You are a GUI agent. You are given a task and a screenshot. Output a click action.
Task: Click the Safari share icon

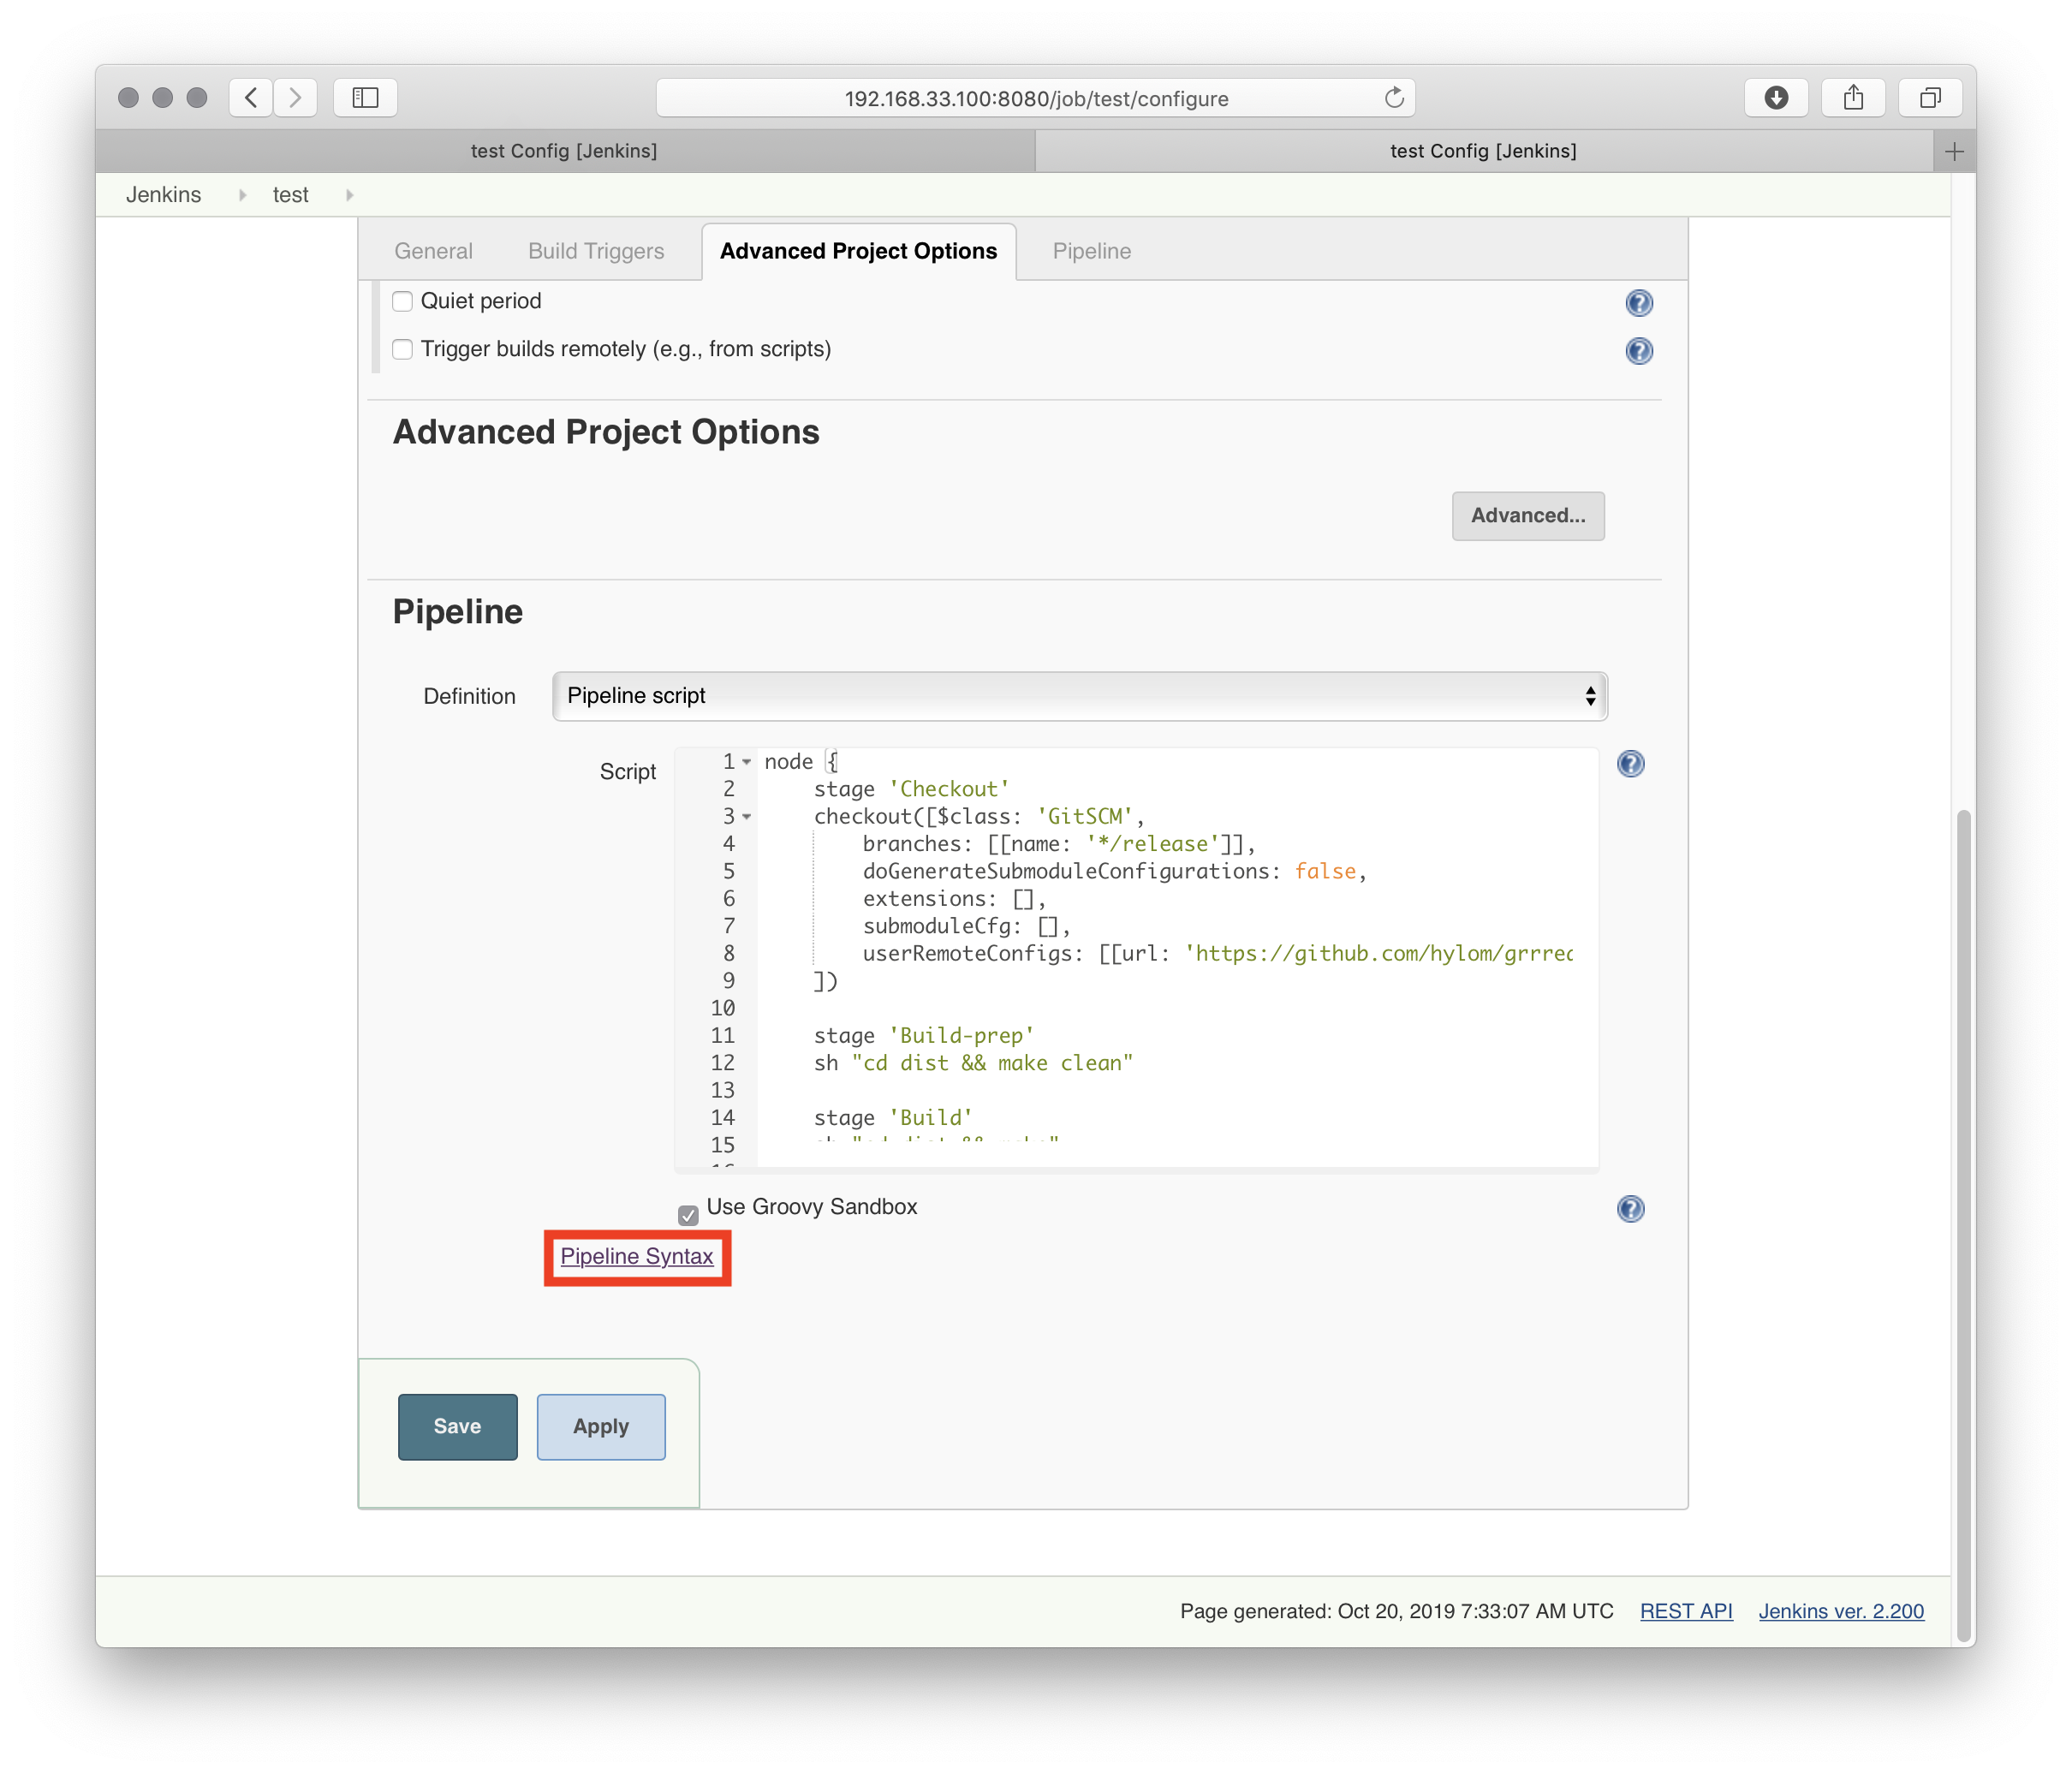click(x=1852, y=98)
